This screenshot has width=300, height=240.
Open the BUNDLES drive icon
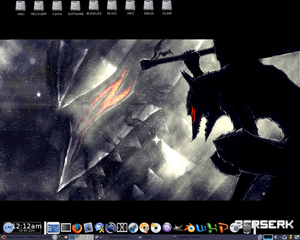94,8
